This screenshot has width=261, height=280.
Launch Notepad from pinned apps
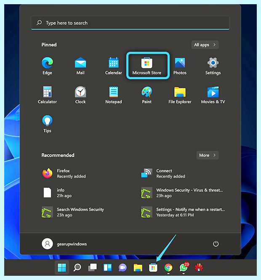tap(114, 95)
